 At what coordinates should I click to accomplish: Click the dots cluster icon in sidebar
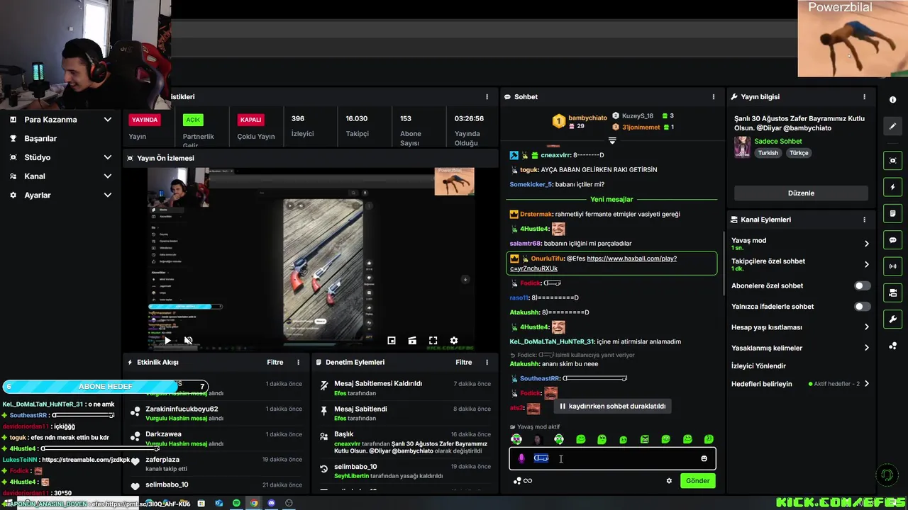coord(892,346)
